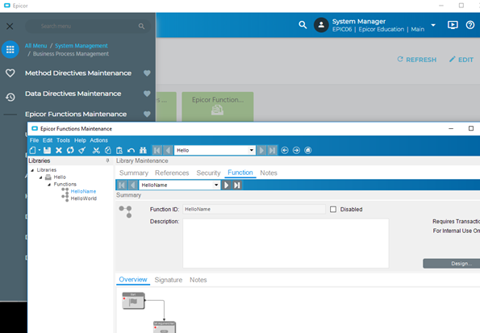Follow the System Management breadcrumb link
The width and height of the screenshot is (480, 333).
pos(81,46)
